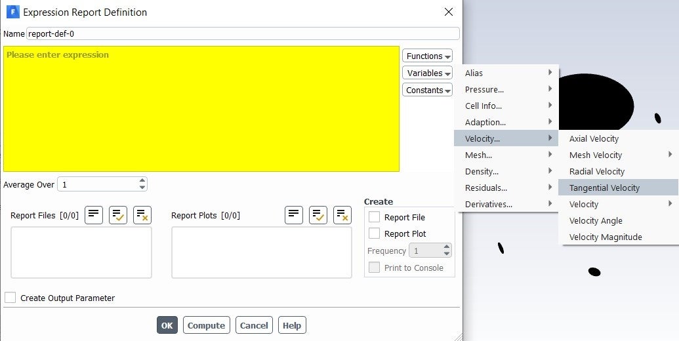
Task: Click the empty Report Plots list box
Action: pyautogui.click(x=262, y=252)
